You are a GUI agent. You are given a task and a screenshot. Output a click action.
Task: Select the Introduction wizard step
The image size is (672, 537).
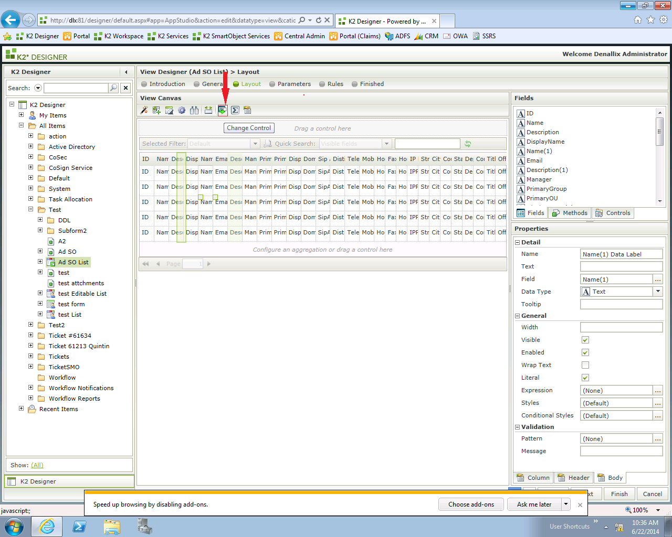point(163,84)
